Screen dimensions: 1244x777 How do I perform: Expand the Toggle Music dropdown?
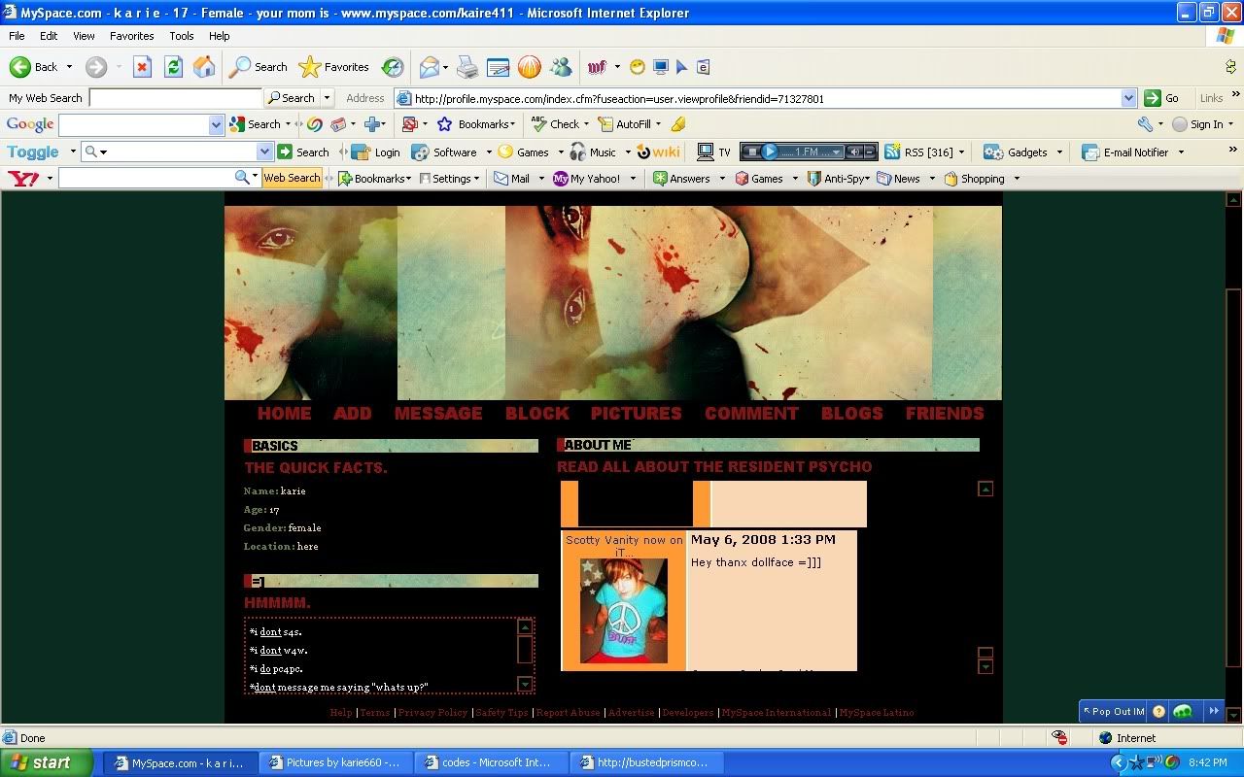click(x=626, y=152)
